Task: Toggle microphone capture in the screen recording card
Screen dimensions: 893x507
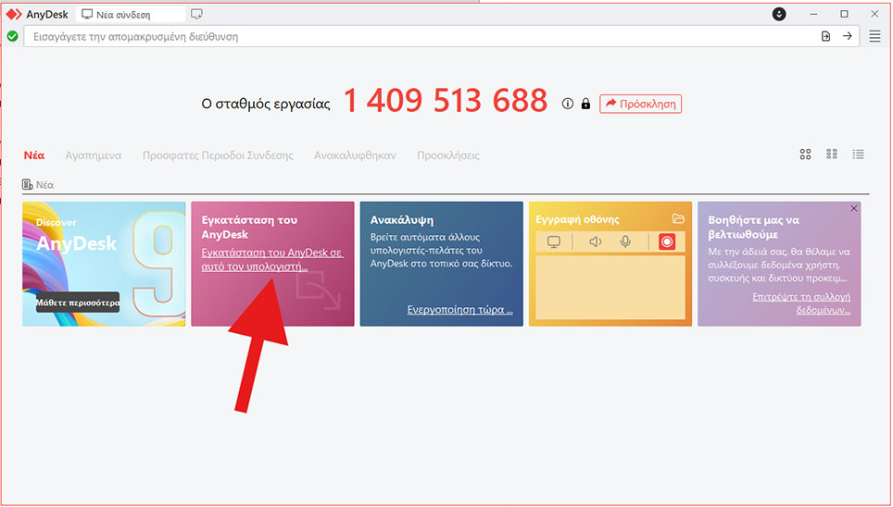Action: 627,242
